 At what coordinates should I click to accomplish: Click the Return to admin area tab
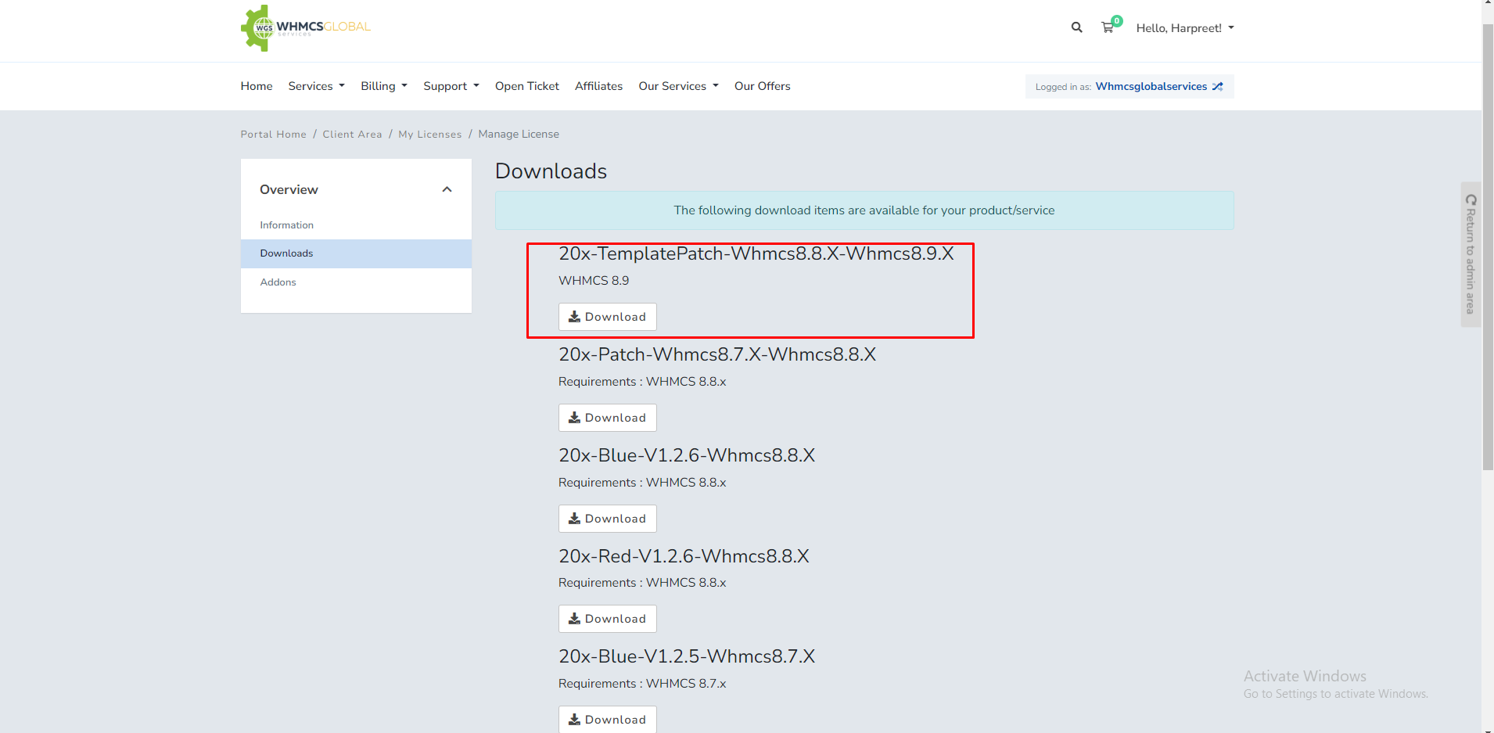(x=1471, y=254)
